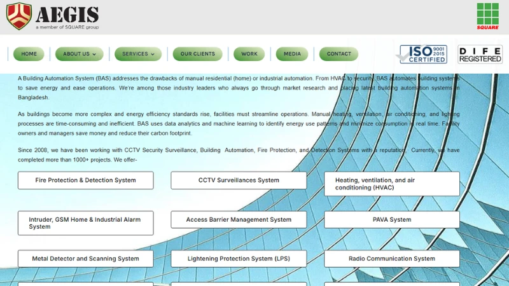Open the WORK page
The image size is (509, 286).
[249, 54]
